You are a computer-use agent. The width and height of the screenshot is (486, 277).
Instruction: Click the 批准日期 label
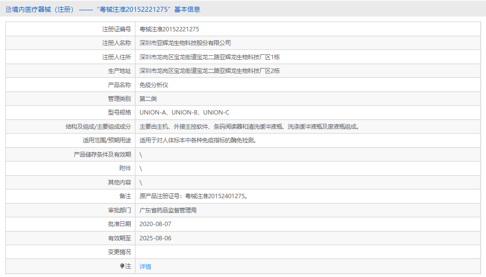coord(119,224)
